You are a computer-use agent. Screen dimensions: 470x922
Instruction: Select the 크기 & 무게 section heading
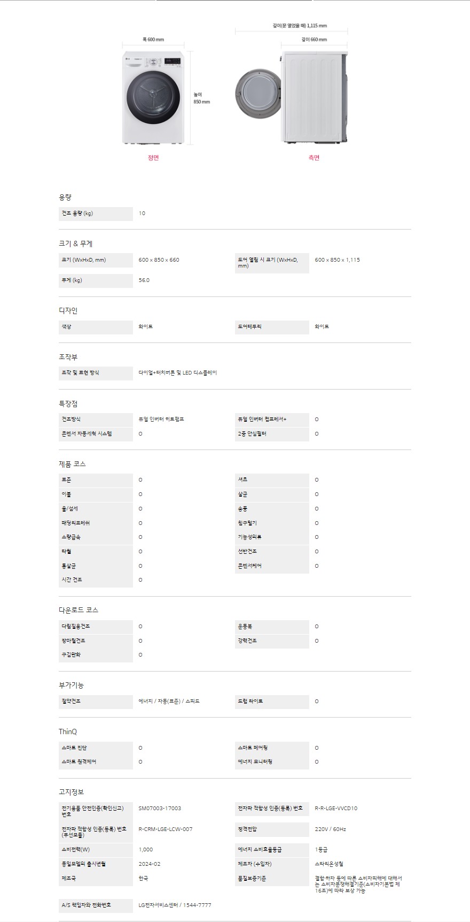[75, 244]
